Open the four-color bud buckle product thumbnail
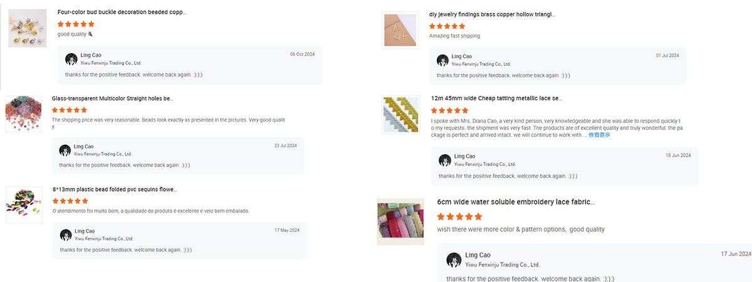 [x=28, y=28]
